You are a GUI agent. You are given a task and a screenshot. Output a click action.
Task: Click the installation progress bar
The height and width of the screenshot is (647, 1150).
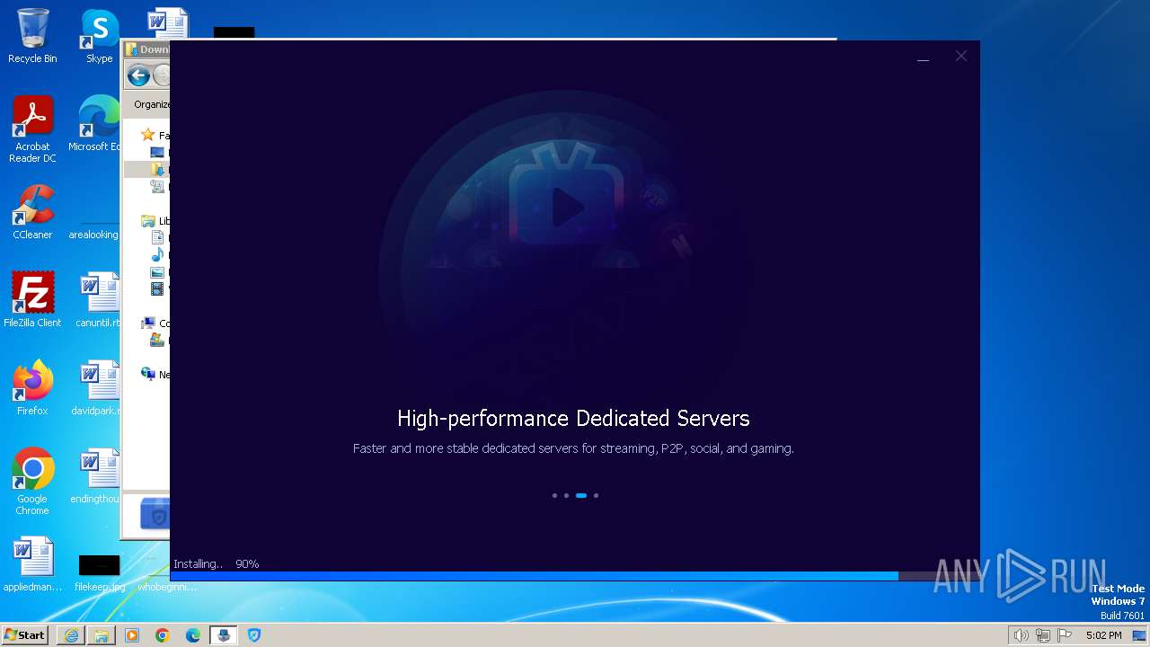[575, 576]
